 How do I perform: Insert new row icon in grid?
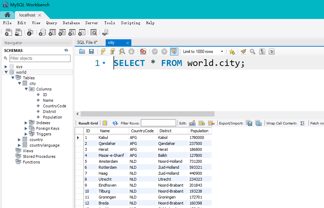(202, 123)
